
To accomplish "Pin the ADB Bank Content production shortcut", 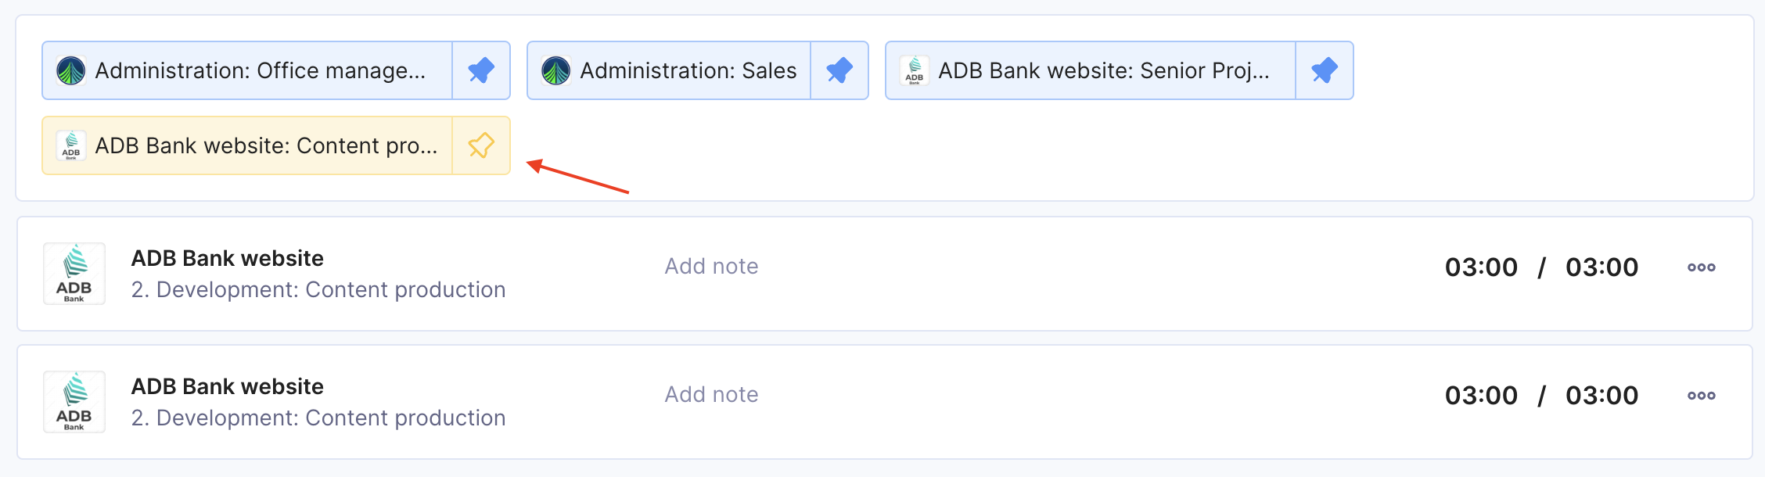I will pos(481,145).
